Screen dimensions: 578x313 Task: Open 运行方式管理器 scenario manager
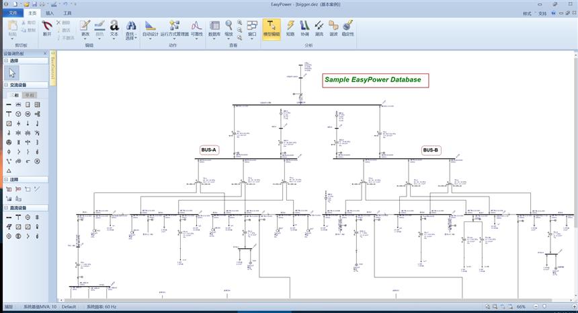(174, 28)
